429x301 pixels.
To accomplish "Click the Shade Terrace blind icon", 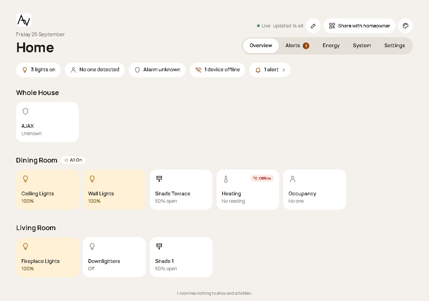I will click(159, 179).
